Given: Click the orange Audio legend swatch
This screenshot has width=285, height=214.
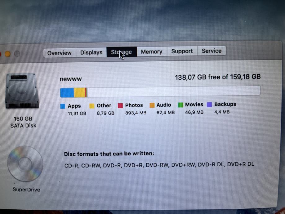Looking at the screenshot, I should tap(152, 105).
